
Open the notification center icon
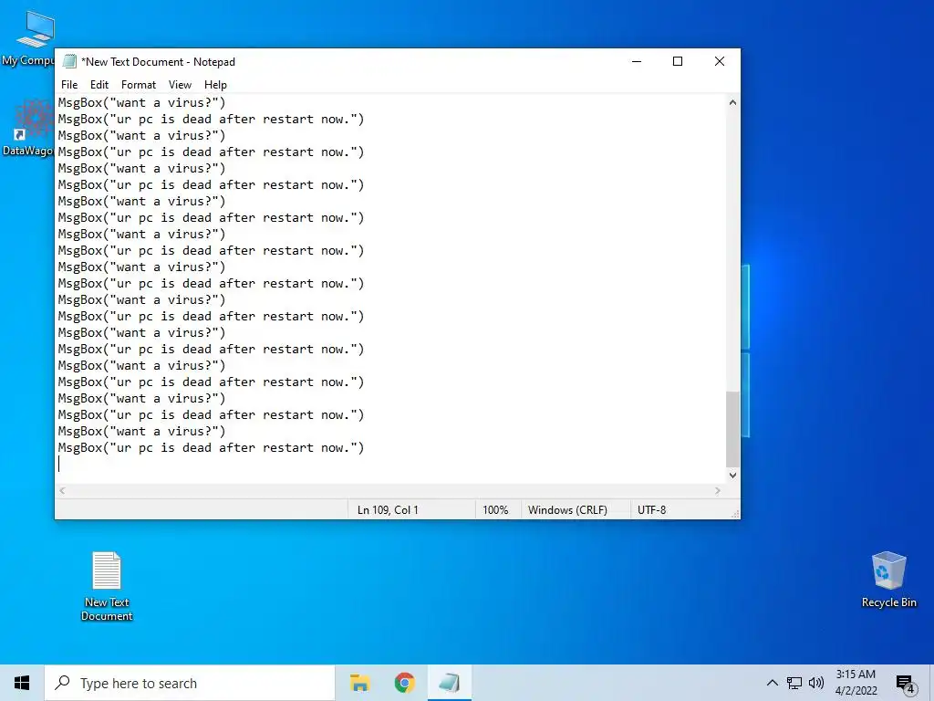point(906,685)
